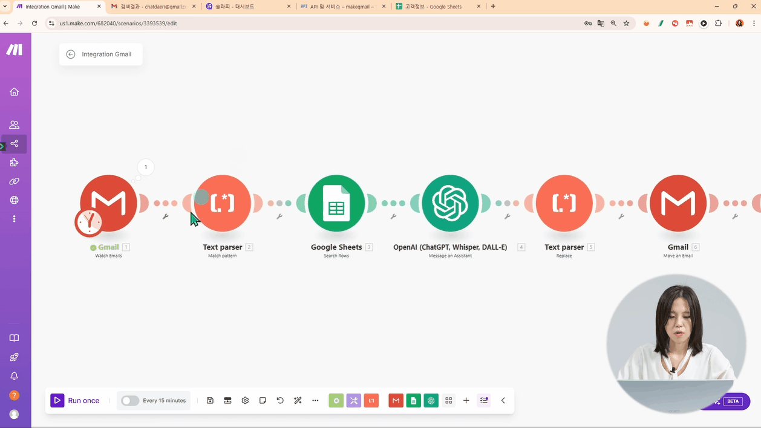Click the Run once button
The height and width of the screenshot is (428, 761).
click(76, 400)
